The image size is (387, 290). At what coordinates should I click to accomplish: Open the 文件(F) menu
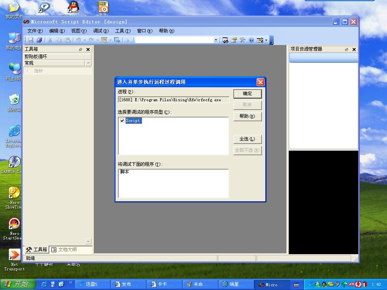[x=35, y=31]
